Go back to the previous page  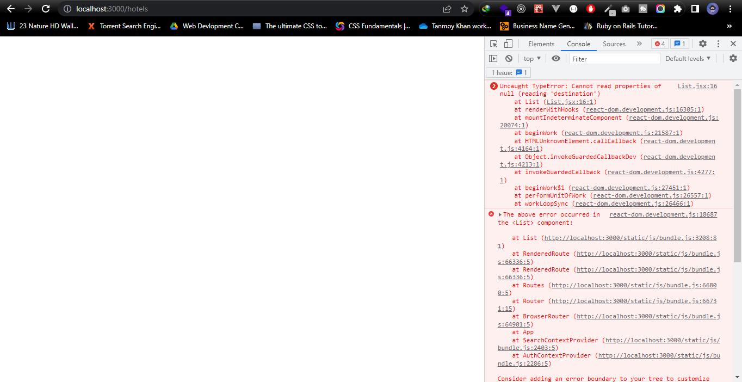pyautogui.click(x=11, y=9)
